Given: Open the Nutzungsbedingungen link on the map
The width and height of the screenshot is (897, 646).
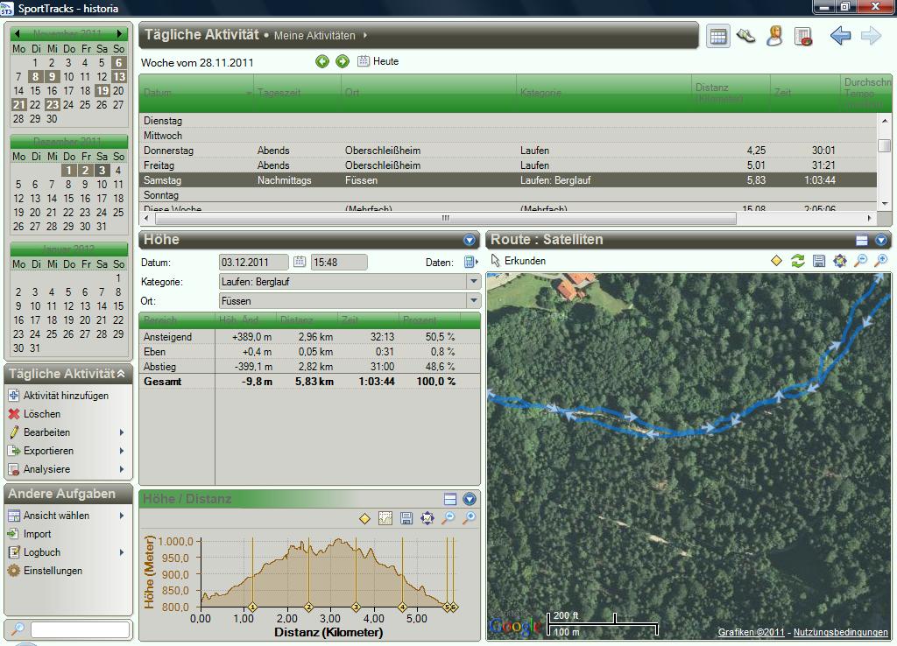Looking at the screenshot, I should pyautogui.click(x=840, y=633).
